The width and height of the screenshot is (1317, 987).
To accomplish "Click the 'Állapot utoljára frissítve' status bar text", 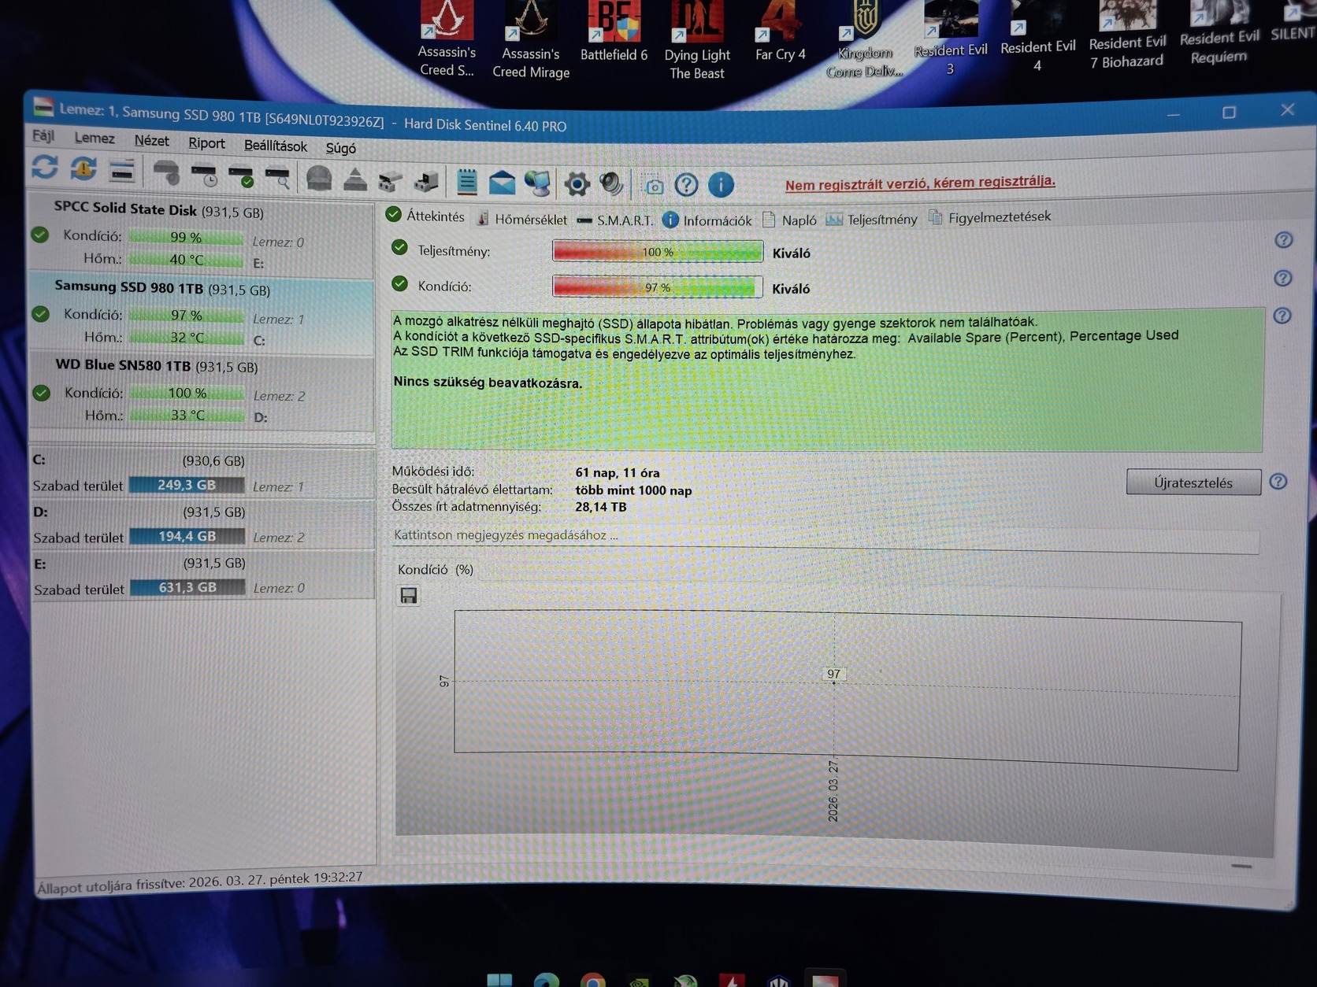I will click(x=200, y=882).
